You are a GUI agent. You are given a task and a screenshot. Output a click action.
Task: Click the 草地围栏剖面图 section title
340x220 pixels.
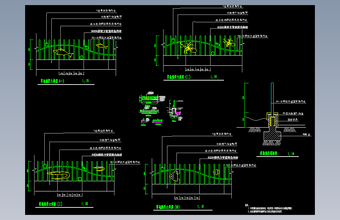[269, 153]
